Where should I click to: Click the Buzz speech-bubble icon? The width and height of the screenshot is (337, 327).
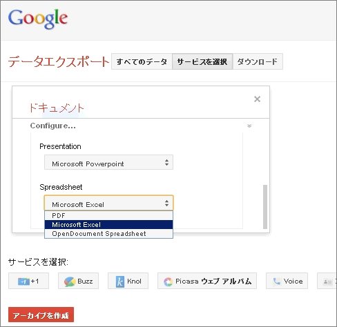[70, 281]
